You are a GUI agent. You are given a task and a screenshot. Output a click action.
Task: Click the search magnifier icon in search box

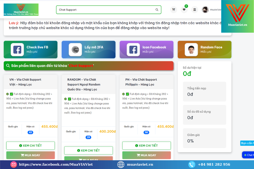point(157,10)
